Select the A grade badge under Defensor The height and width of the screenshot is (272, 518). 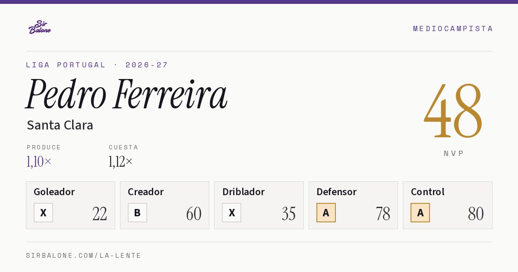(x=326, y=212)
